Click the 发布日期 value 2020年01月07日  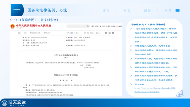(80, 45)
